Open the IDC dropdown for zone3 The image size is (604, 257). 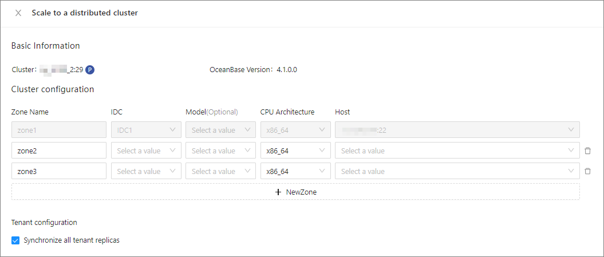[x=146, y=171]
